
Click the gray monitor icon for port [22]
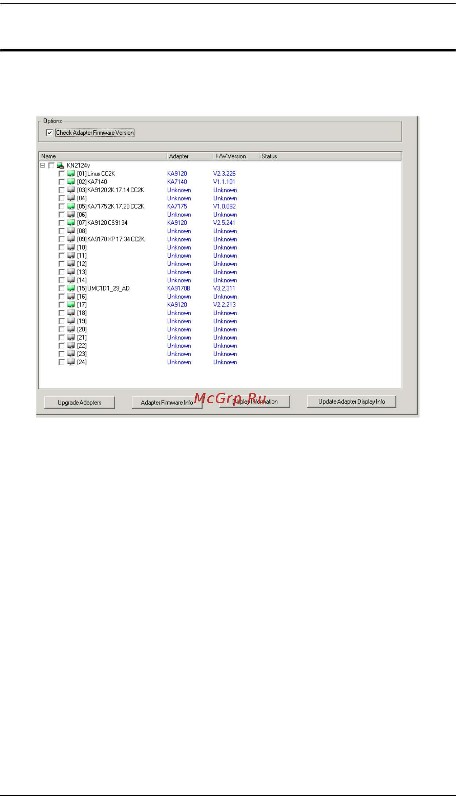(71, 346)
